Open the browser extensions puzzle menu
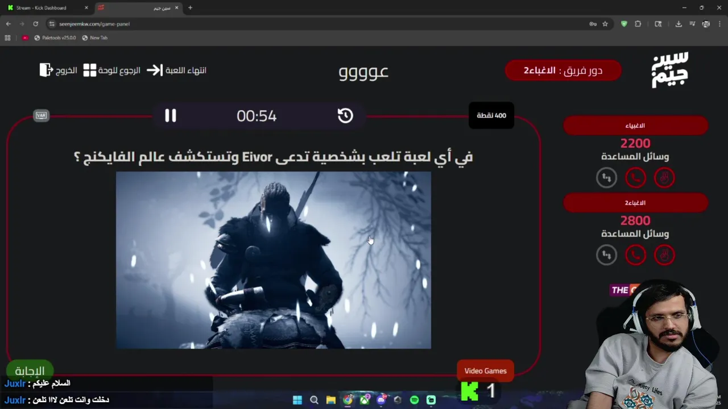Viewport: 728px width, 409px height. (x=638, y=24)
